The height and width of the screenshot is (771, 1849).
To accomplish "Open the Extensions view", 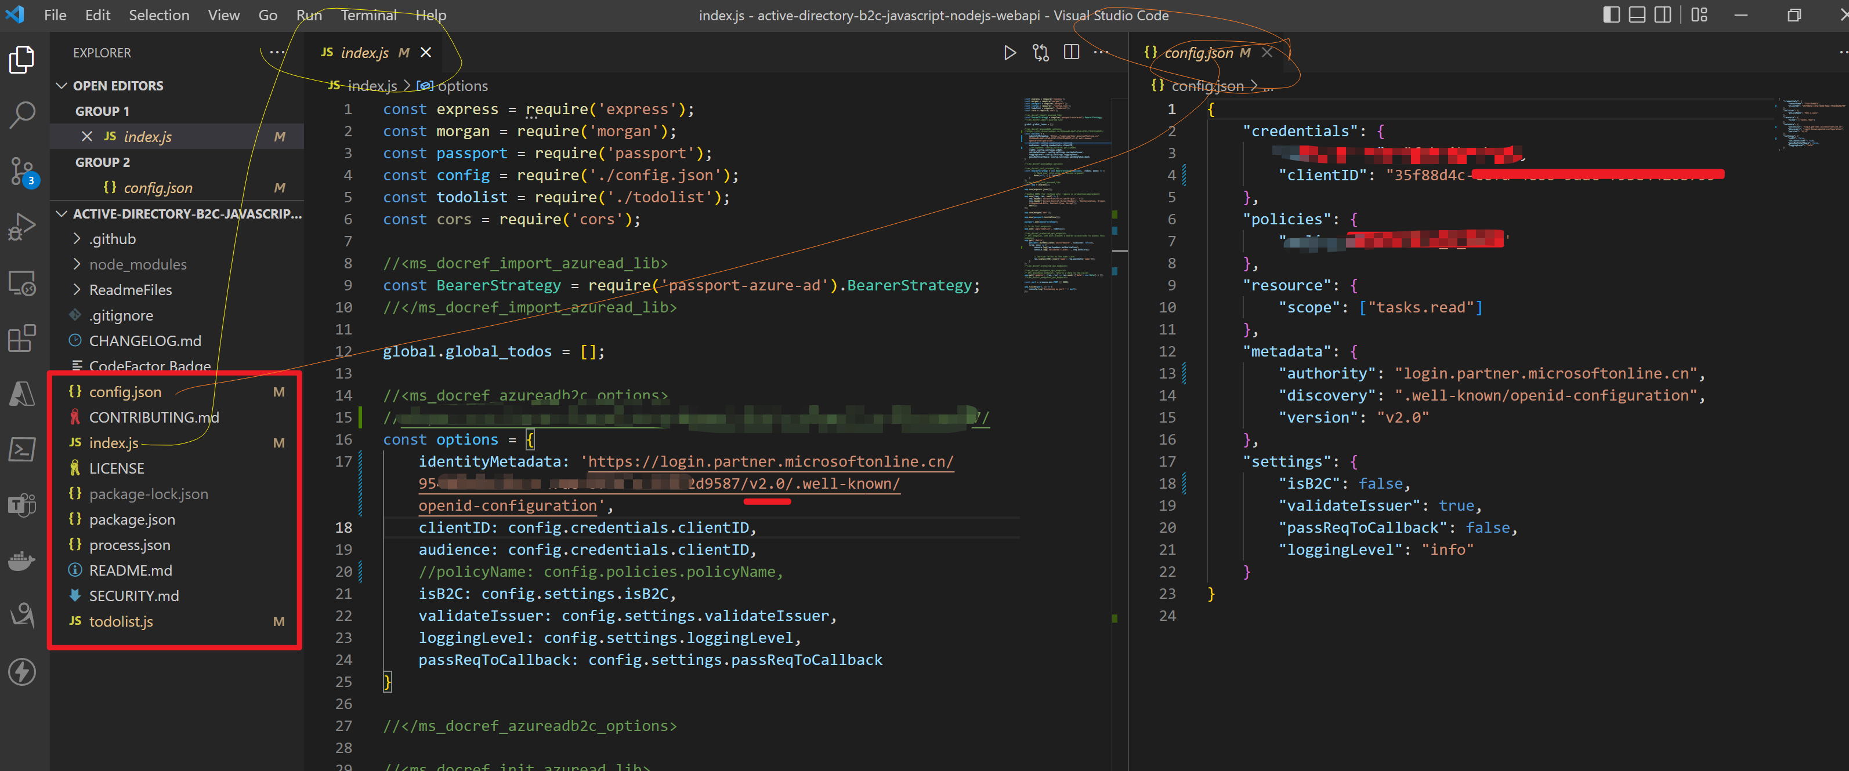I will 21,339.
